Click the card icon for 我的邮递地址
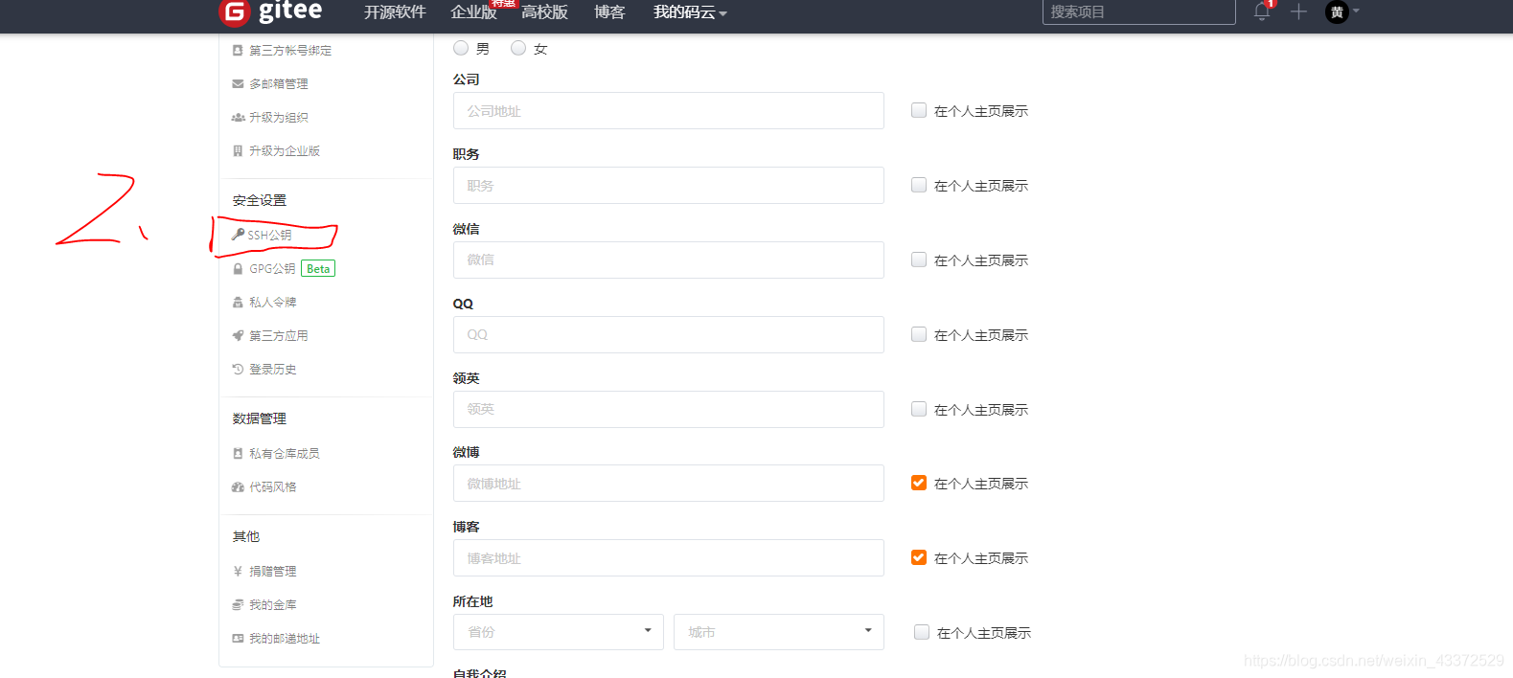This screenshot has width=1513, height=678. click(238, 638)
